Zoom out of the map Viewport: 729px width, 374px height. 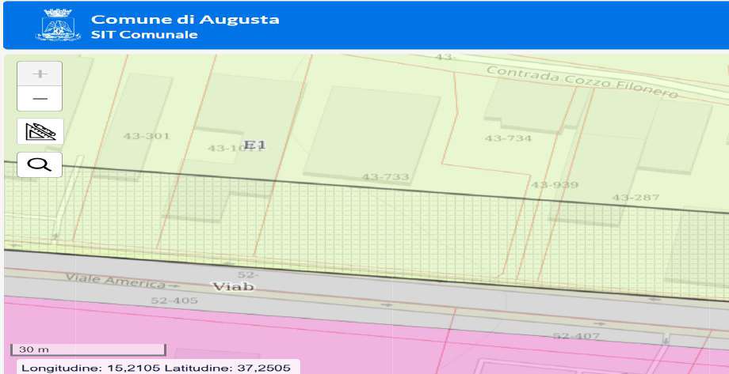(x=40, y=99)
